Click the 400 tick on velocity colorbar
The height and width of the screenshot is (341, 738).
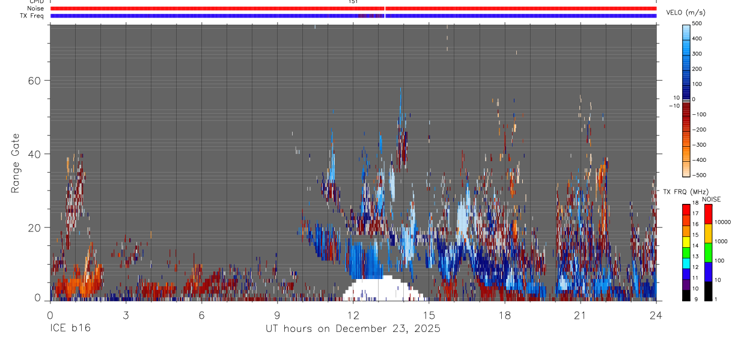698,38
